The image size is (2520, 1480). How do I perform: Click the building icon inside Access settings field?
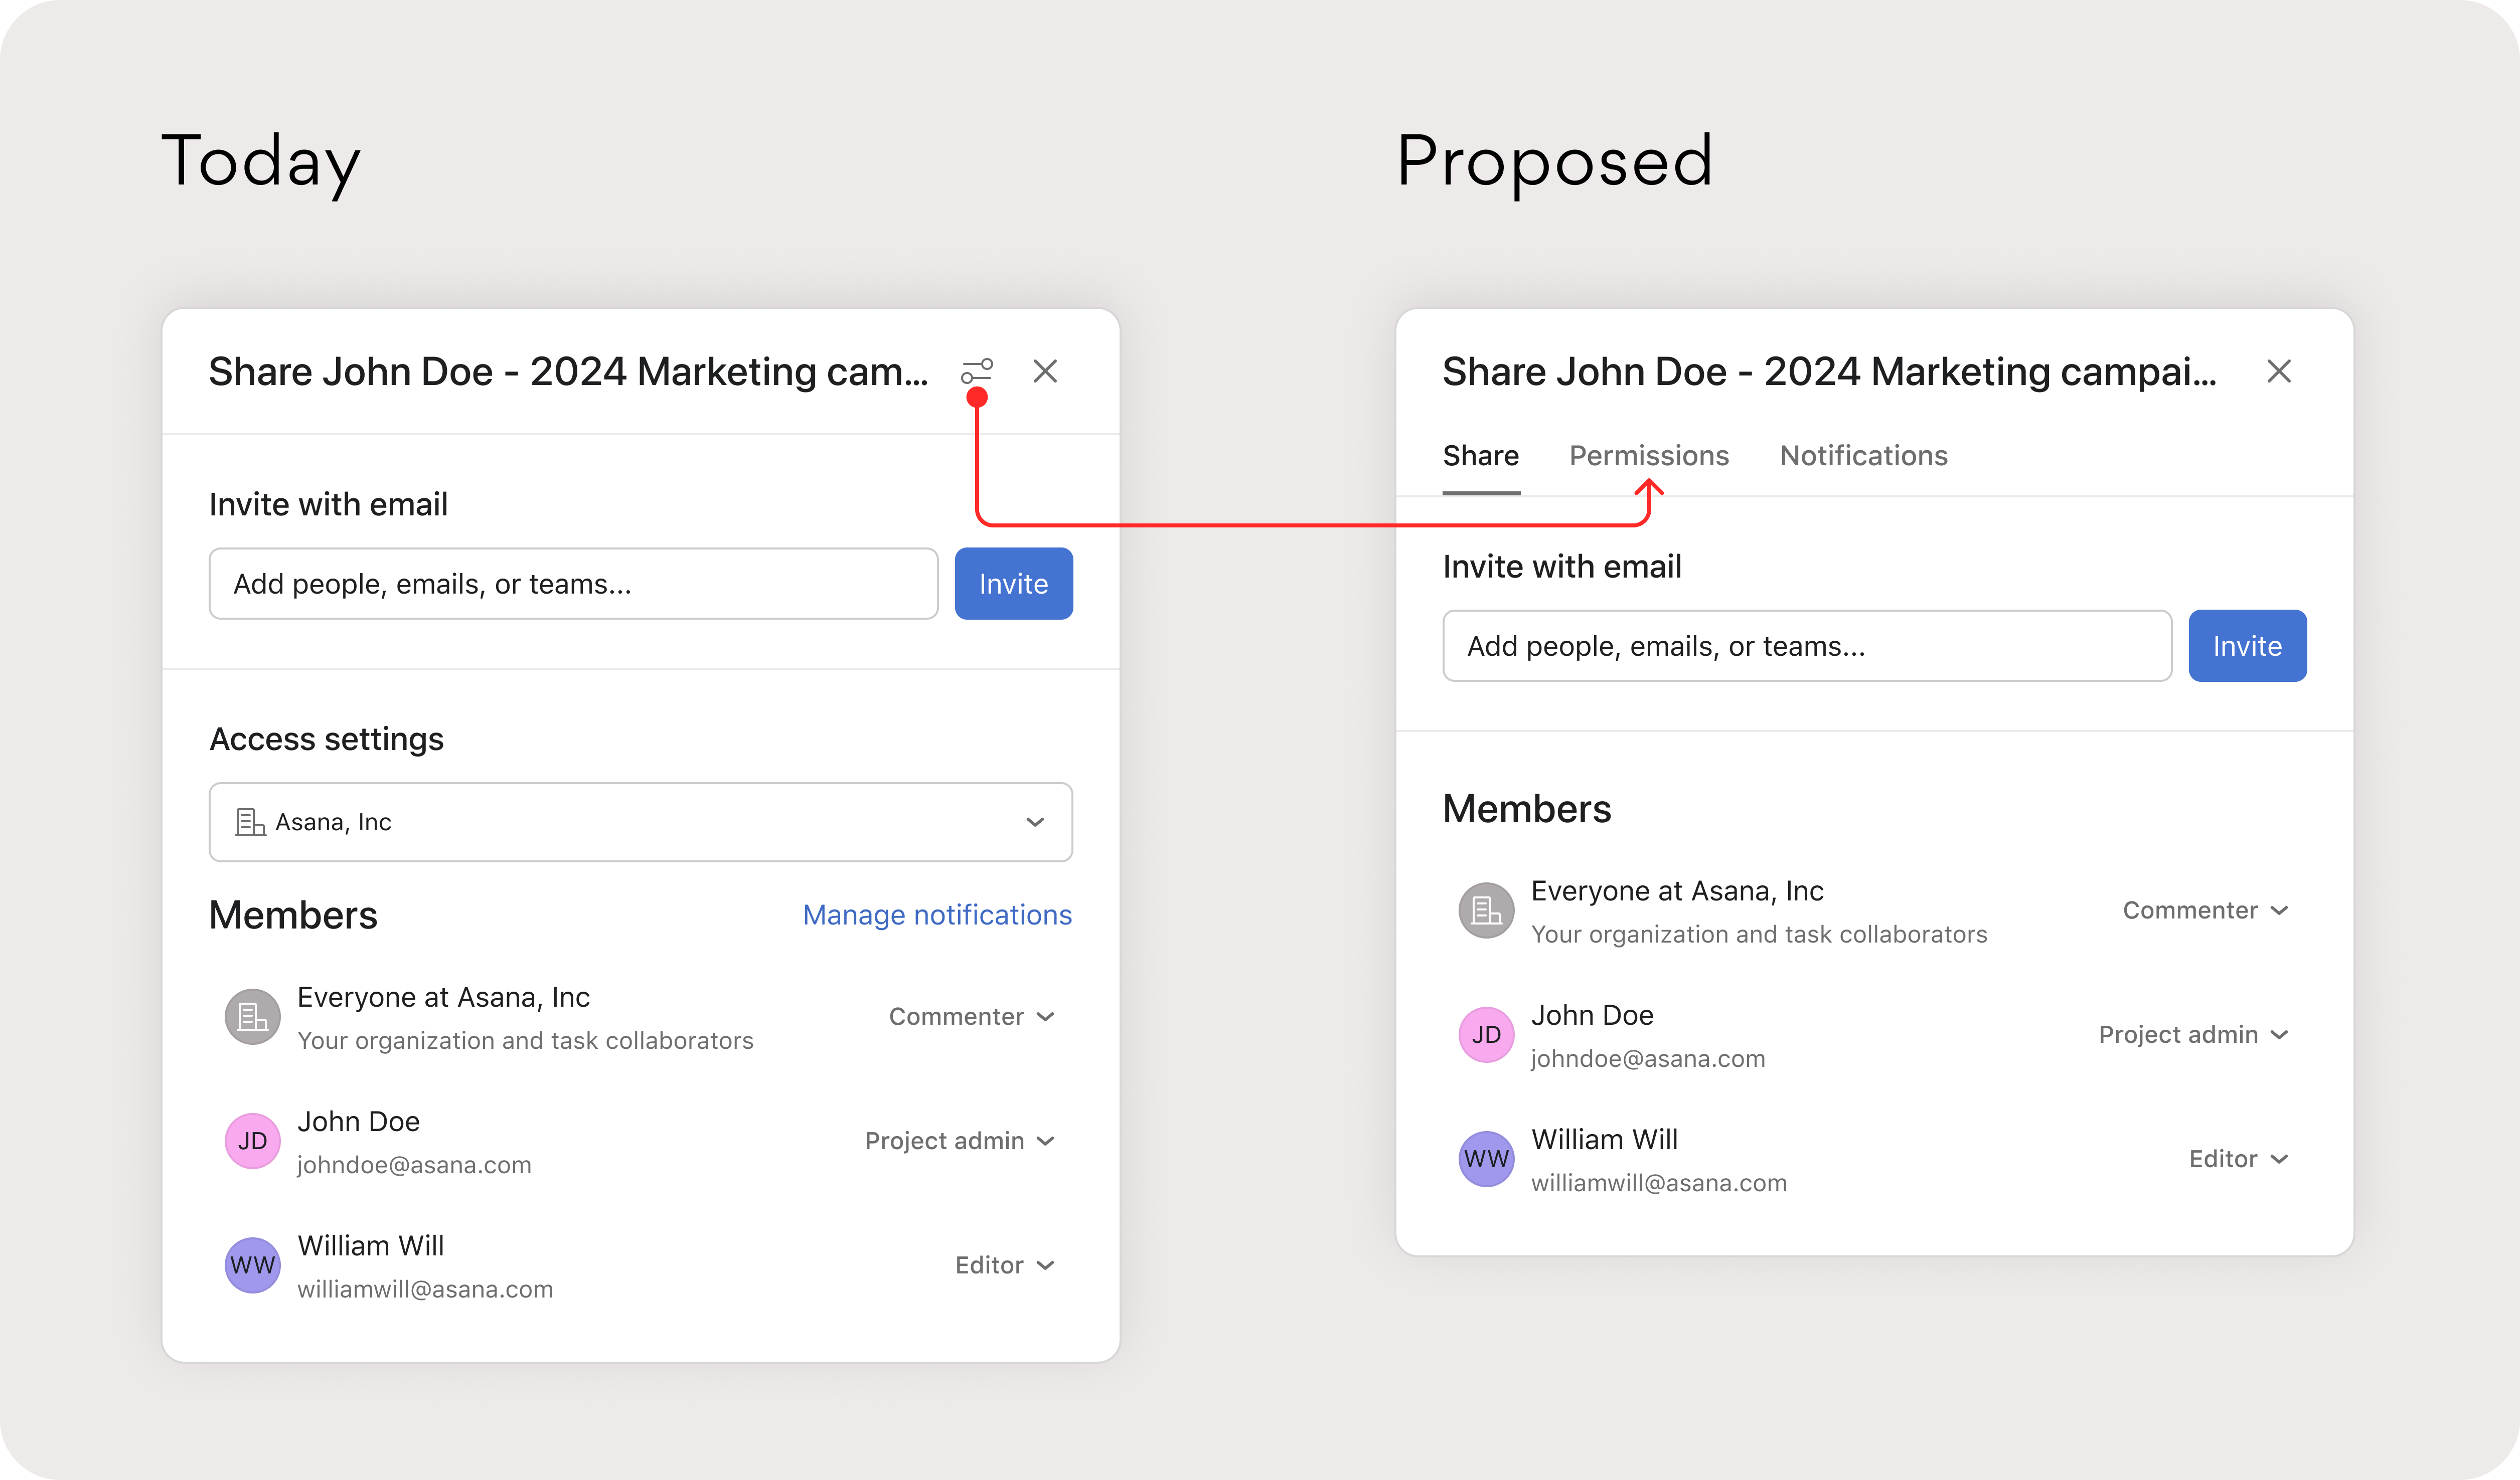point(251,821)
